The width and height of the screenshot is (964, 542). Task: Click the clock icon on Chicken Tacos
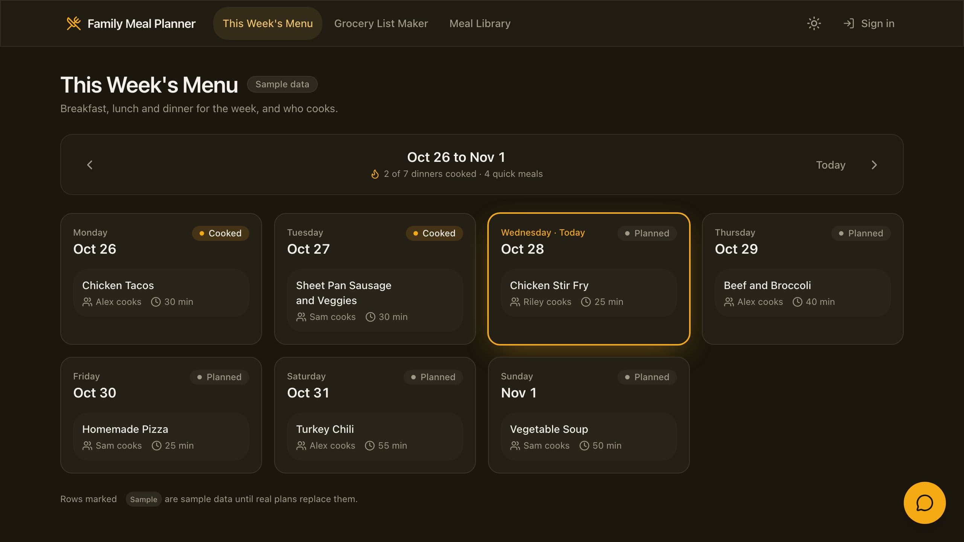(156, 302)
